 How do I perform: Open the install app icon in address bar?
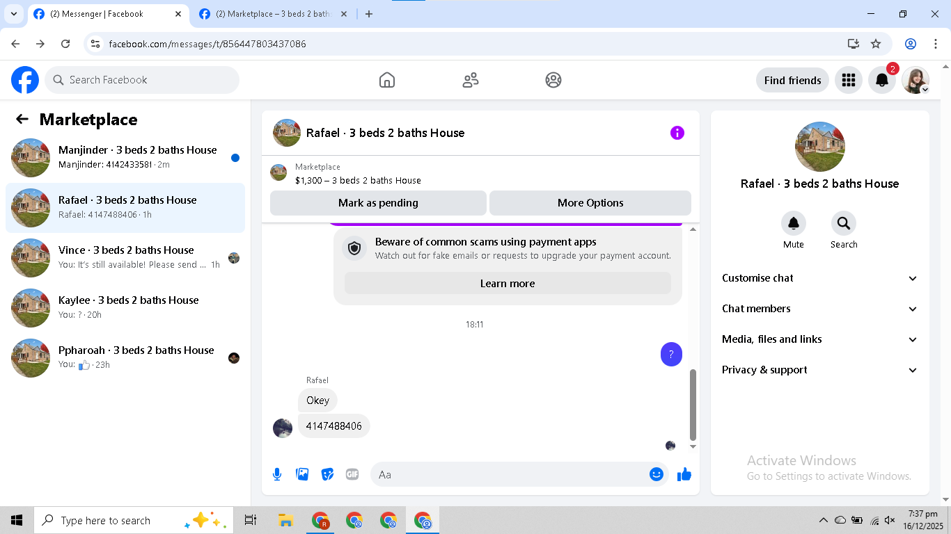coord(854,44)
